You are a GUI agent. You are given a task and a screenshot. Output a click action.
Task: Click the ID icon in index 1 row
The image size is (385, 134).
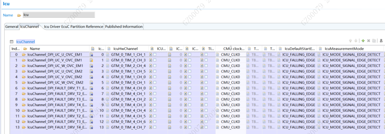[92, 60]
